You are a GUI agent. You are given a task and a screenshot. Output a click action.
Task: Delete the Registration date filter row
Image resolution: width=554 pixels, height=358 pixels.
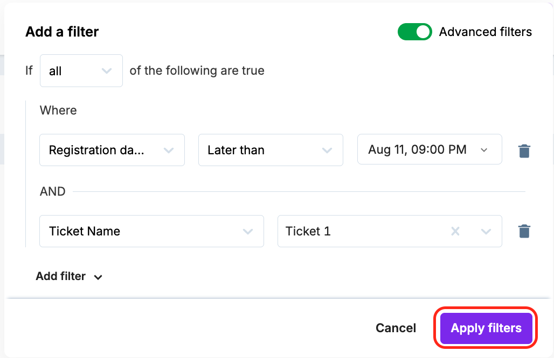(524, 151)
